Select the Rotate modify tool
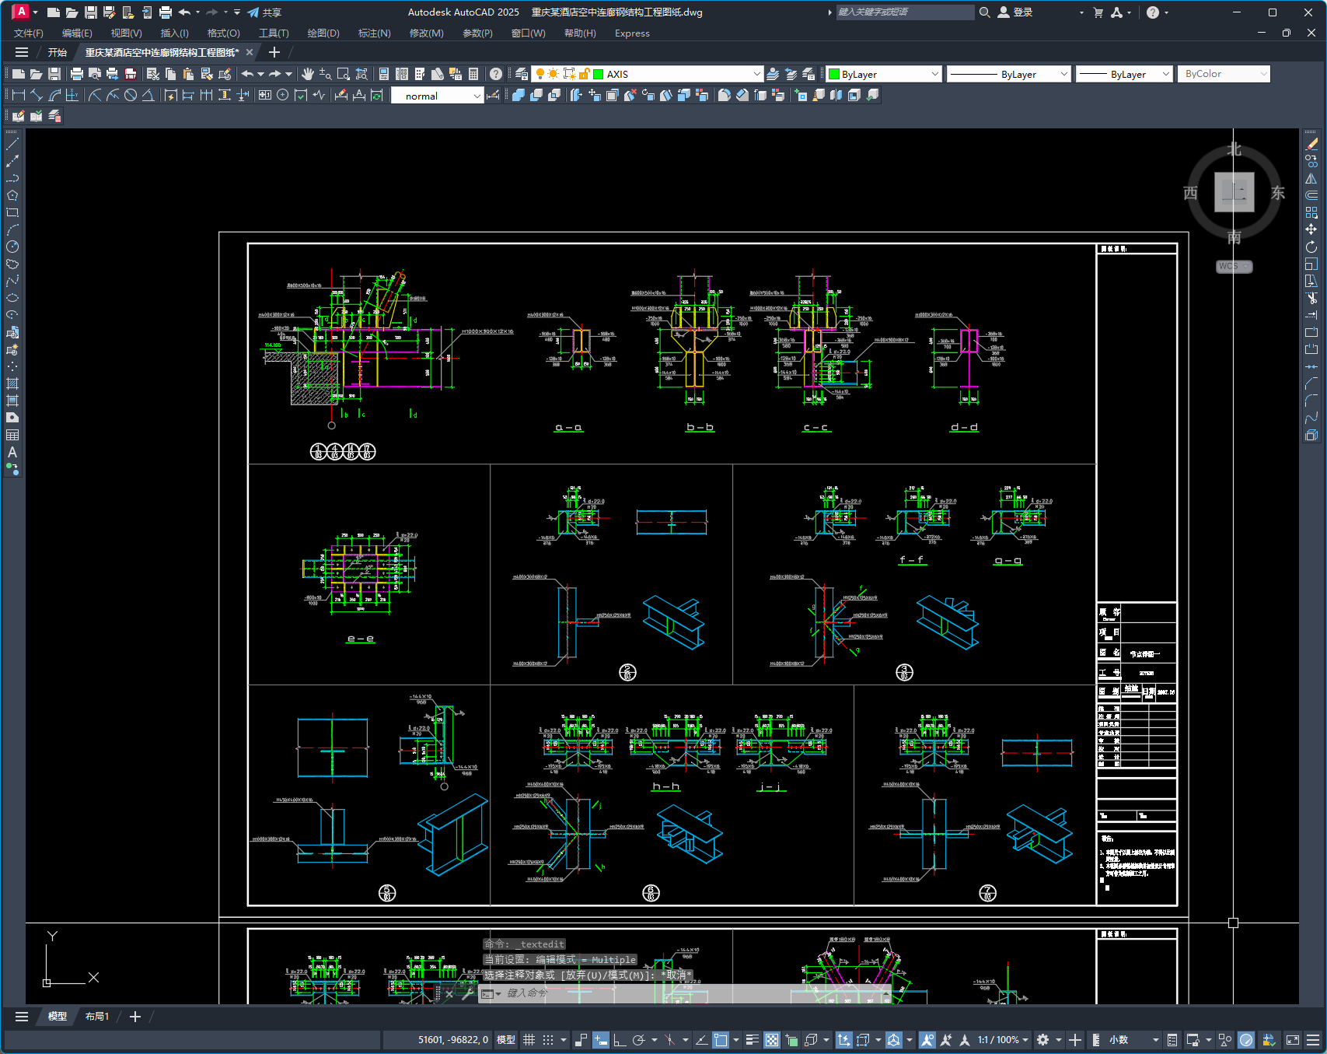The height and width of the screenshot is (1054, 1327). (1311, 247)
